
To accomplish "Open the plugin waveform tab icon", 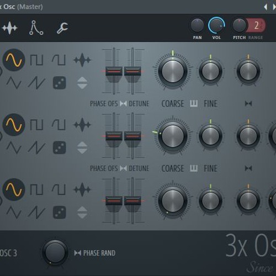I will 10,28.
